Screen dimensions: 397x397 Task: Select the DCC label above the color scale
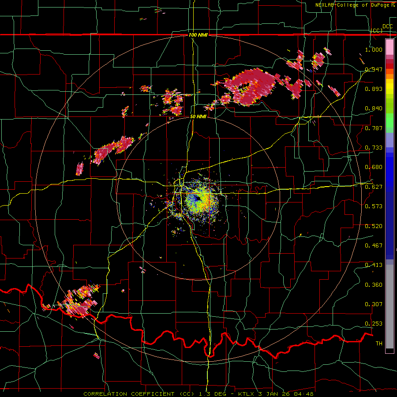point(387,26)
